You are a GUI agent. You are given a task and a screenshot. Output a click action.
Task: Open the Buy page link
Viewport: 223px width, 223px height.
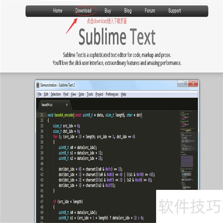coord(108,11)
